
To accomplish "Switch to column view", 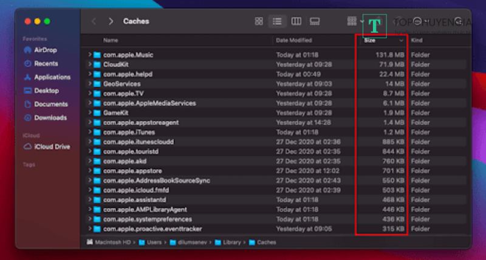I will coord(296,21).
